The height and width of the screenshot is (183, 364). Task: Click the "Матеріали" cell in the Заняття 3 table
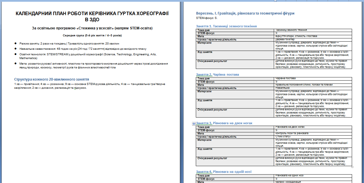pyautogui.click(x=235, y=143)
